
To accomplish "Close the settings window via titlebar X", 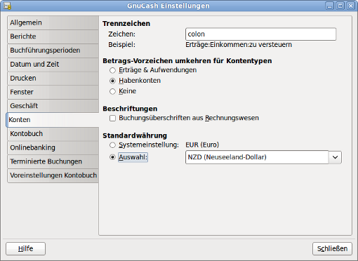I will [x=350, y=6].
